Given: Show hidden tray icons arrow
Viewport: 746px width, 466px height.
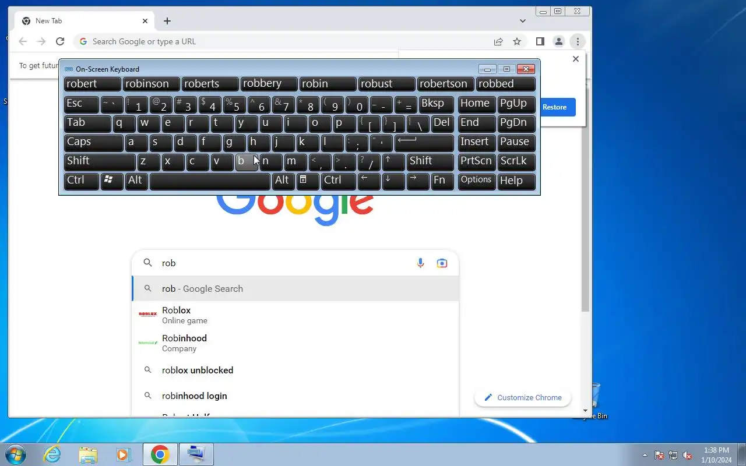Looking at the screenshot, I should [x=645, y=455].
